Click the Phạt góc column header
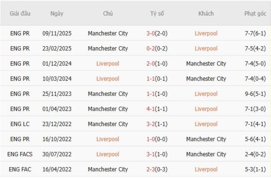Screen dimensions: 271x178 [x=255, y=13]
